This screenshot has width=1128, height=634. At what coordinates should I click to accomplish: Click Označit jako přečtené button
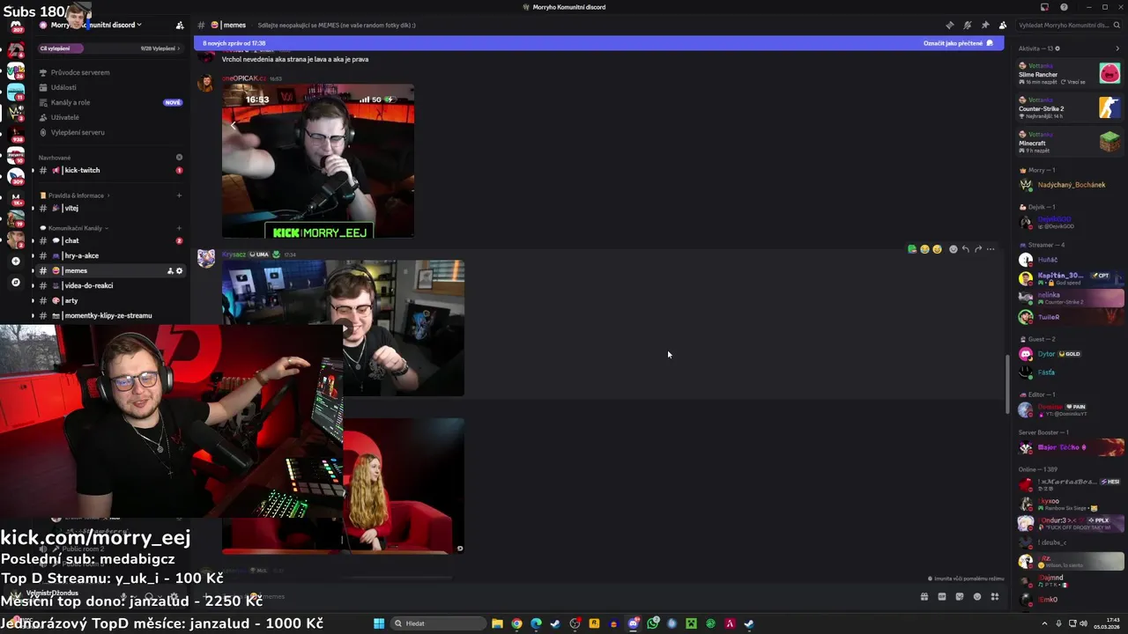coord(958,43)
